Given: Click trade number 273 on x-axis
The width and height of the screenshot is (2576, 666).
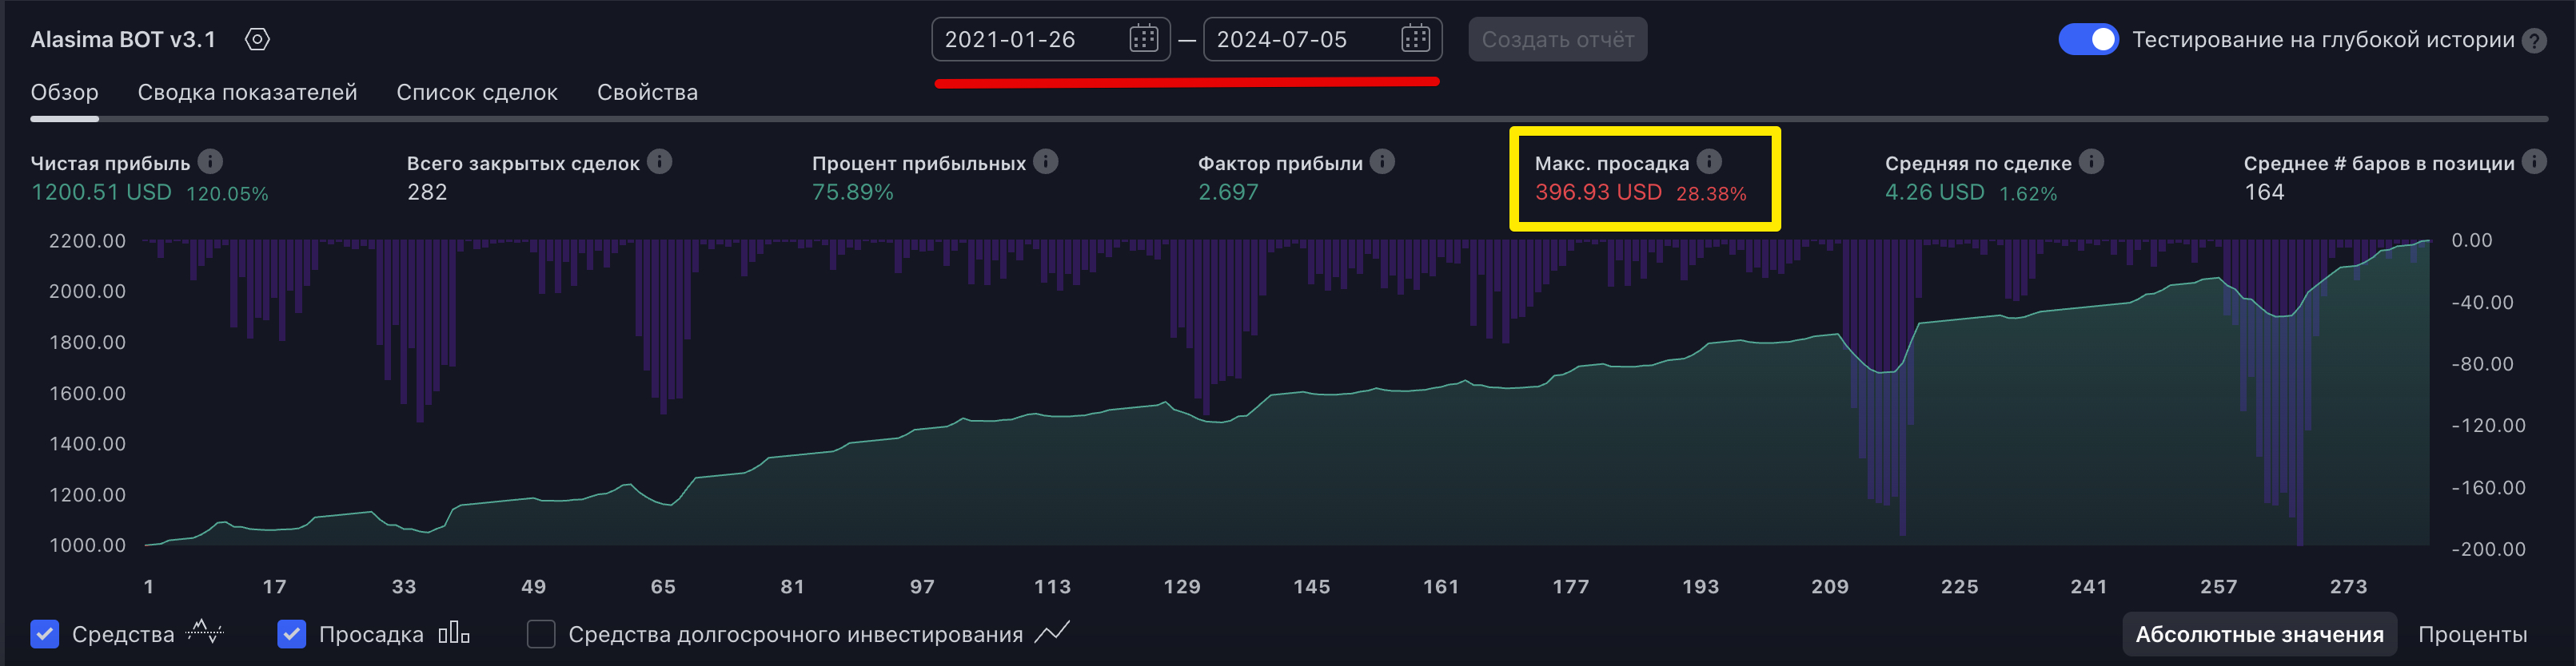Looking at the screenshot, I should [x=2348, y=587].
